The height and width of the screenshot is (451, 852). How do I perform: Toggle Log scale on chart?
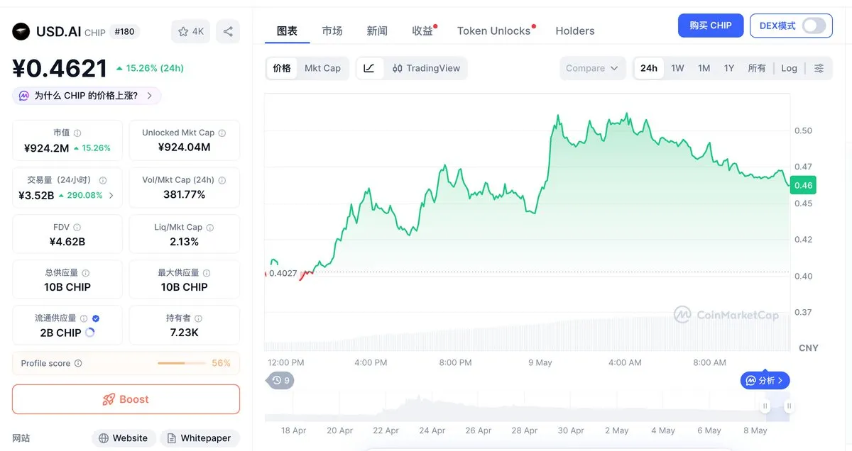pos(789,68)
